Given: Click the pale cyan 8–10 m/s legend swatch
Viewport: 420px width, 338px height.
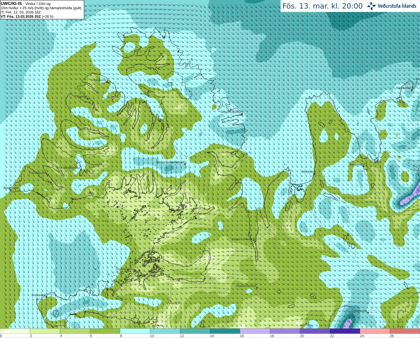Looking at the screenshot, I should coord(135,331).
